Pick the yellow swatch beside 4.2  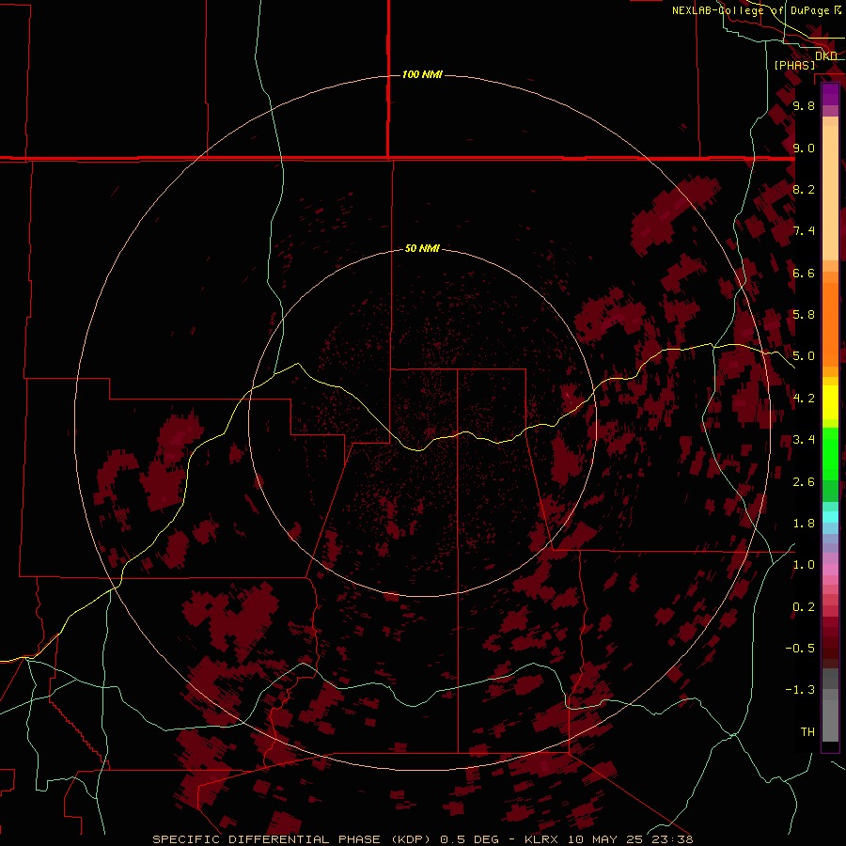(x=830, y=402)
